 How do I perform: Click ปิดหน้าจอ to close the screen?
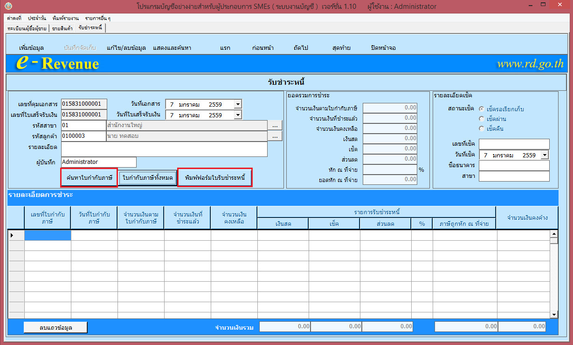(x=383, y=48)
